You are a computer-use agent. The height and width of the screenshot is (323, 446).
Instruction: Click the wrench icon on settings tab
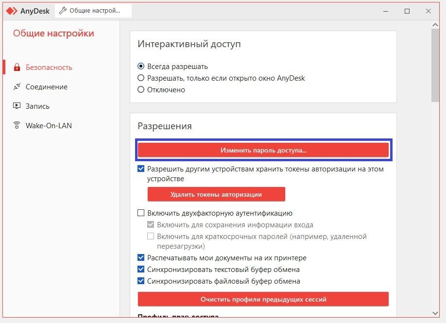63,11
